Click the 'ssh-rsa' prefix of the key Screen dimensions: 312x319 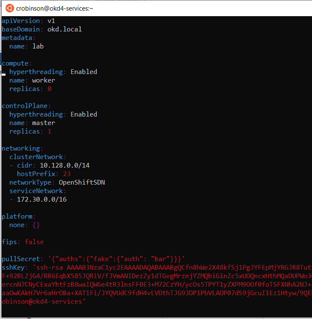50,268
